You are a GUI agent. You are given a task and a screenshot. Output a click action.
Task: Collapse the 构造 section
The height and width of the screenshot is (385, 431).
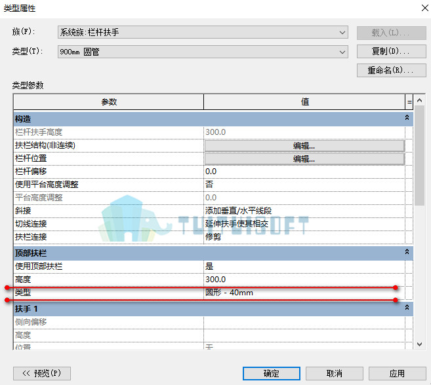[x=407, y=117]
